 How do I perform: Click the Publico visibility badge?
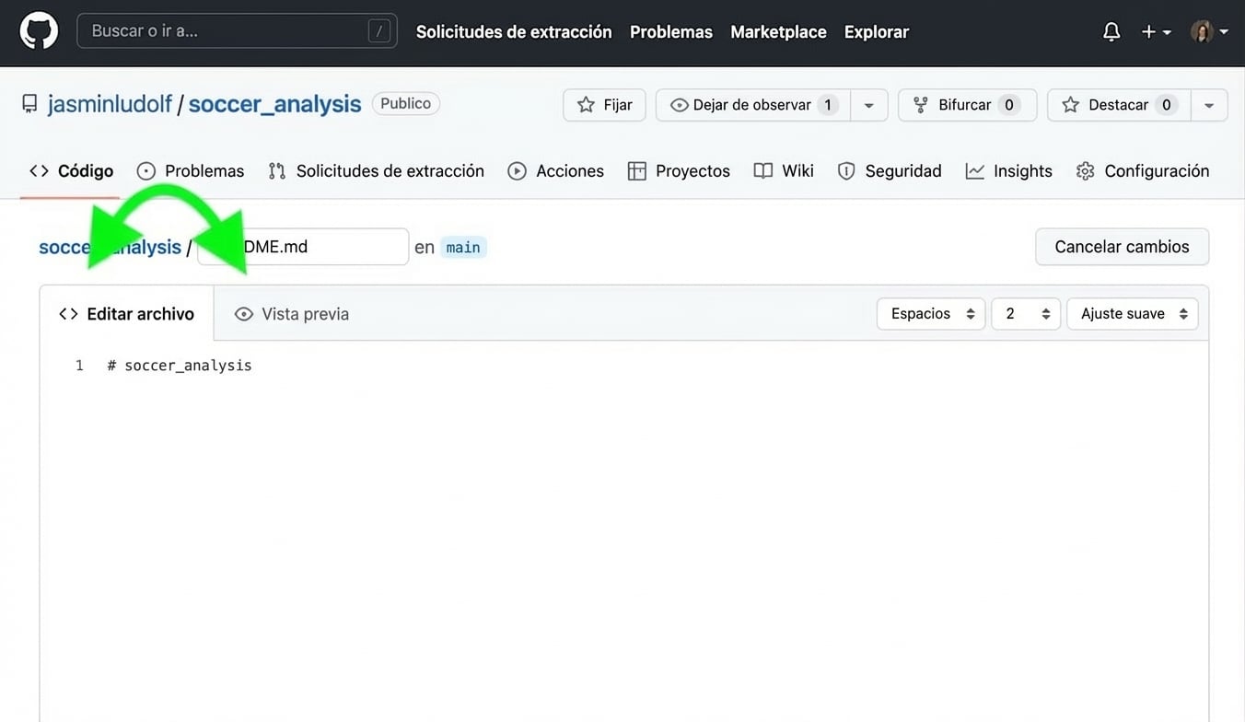(406, 103)
